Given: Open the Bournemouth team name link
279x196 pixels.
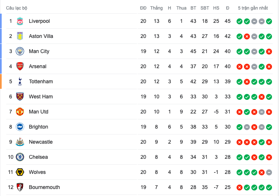Looking at the screenshot, I should 44,187.
